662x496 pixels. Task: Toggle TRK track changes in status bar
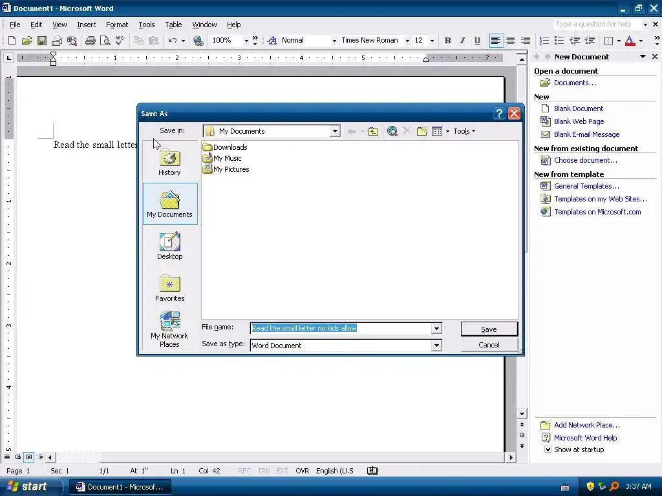coord(264,471)
